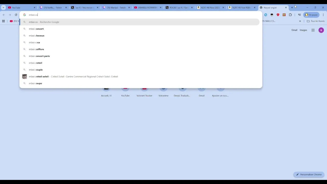Close the kwfks_ Twitch tab
Screen dimensions: 327x184
pos(66,8)
